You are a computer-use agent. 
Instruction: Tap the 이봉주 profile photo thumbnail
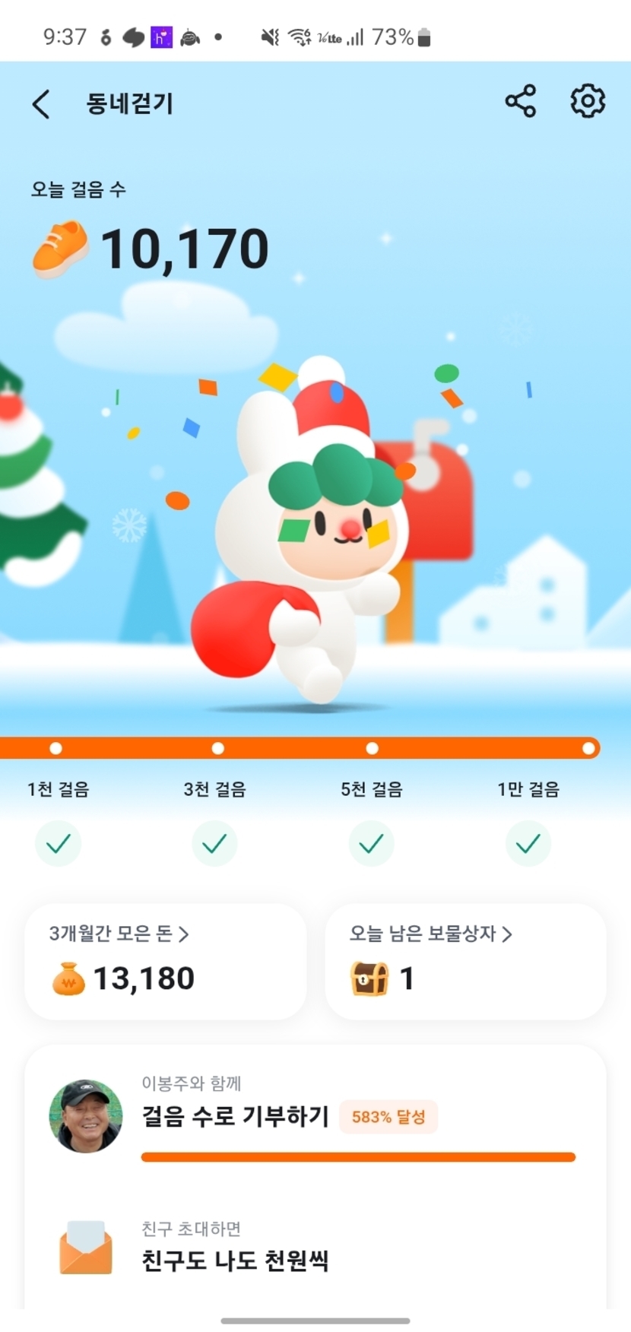click(86, 1116)
